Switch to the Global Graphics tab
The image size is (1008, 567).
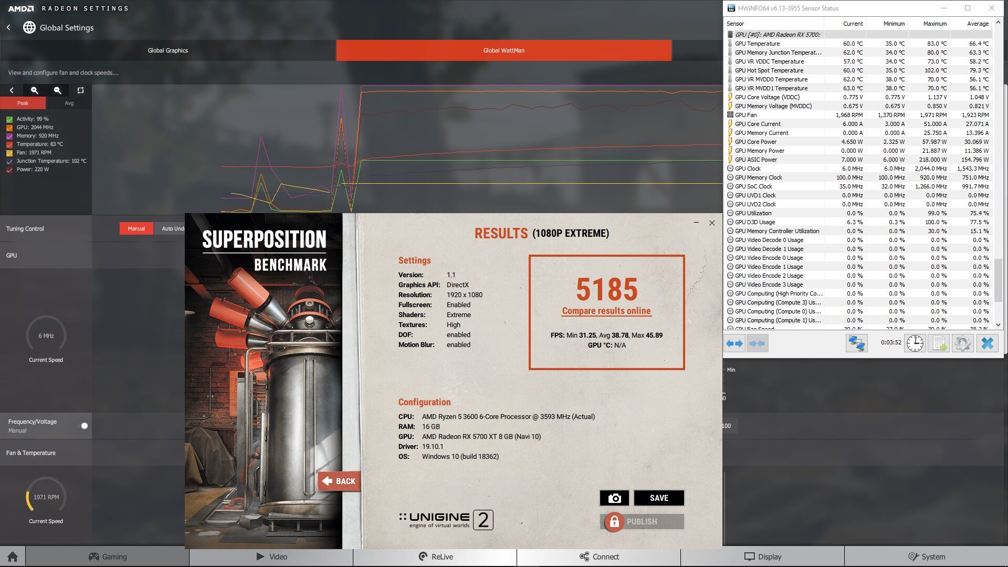point(168,50)
